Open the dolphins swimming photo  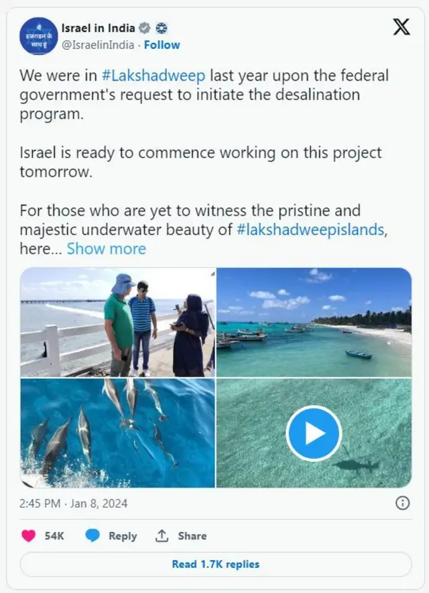pyautogui.click(x=117, y=433)
